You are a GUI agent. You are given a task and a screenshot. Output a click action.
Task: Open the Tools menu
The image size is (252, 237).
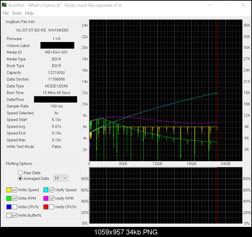(x=17, y=13)
